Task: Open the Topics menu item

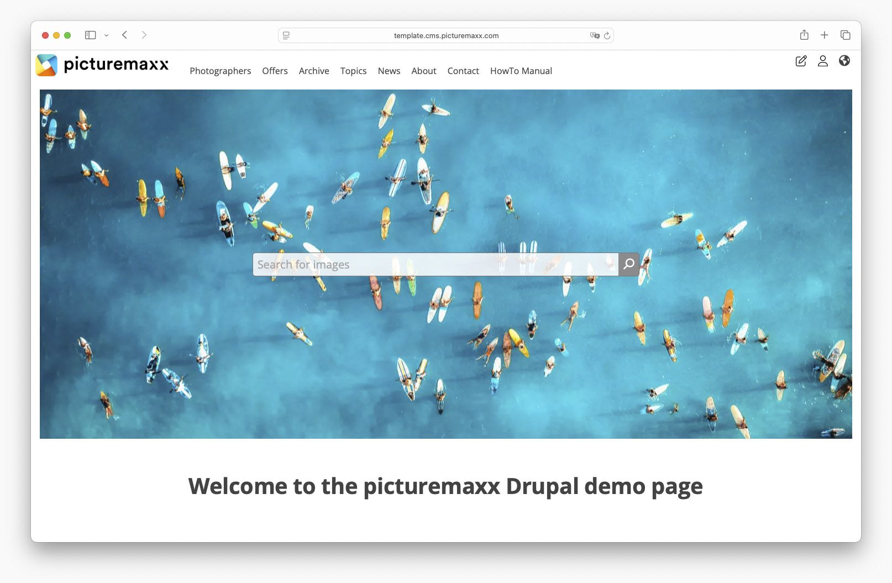Action: click(353, 71)
